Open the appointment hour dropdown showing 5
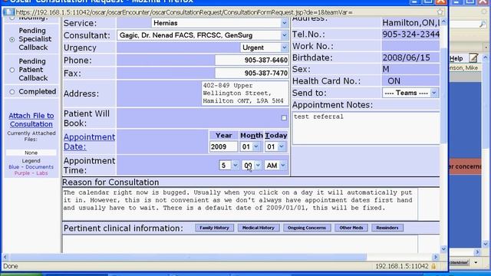The width and height of the screenshot is (491, 276). 229,166
